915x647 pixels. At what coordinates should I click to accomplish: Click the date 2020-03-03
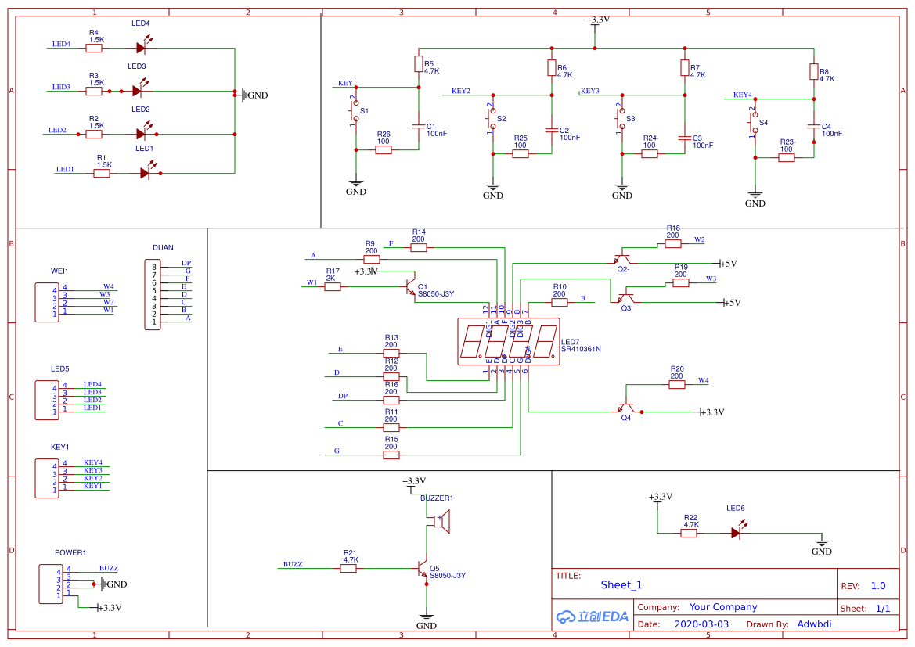coord(701,624)
